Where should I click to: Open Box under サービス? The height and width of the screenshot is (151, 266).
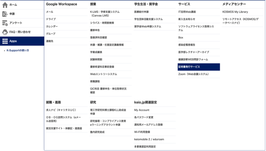tap(181, 38)
